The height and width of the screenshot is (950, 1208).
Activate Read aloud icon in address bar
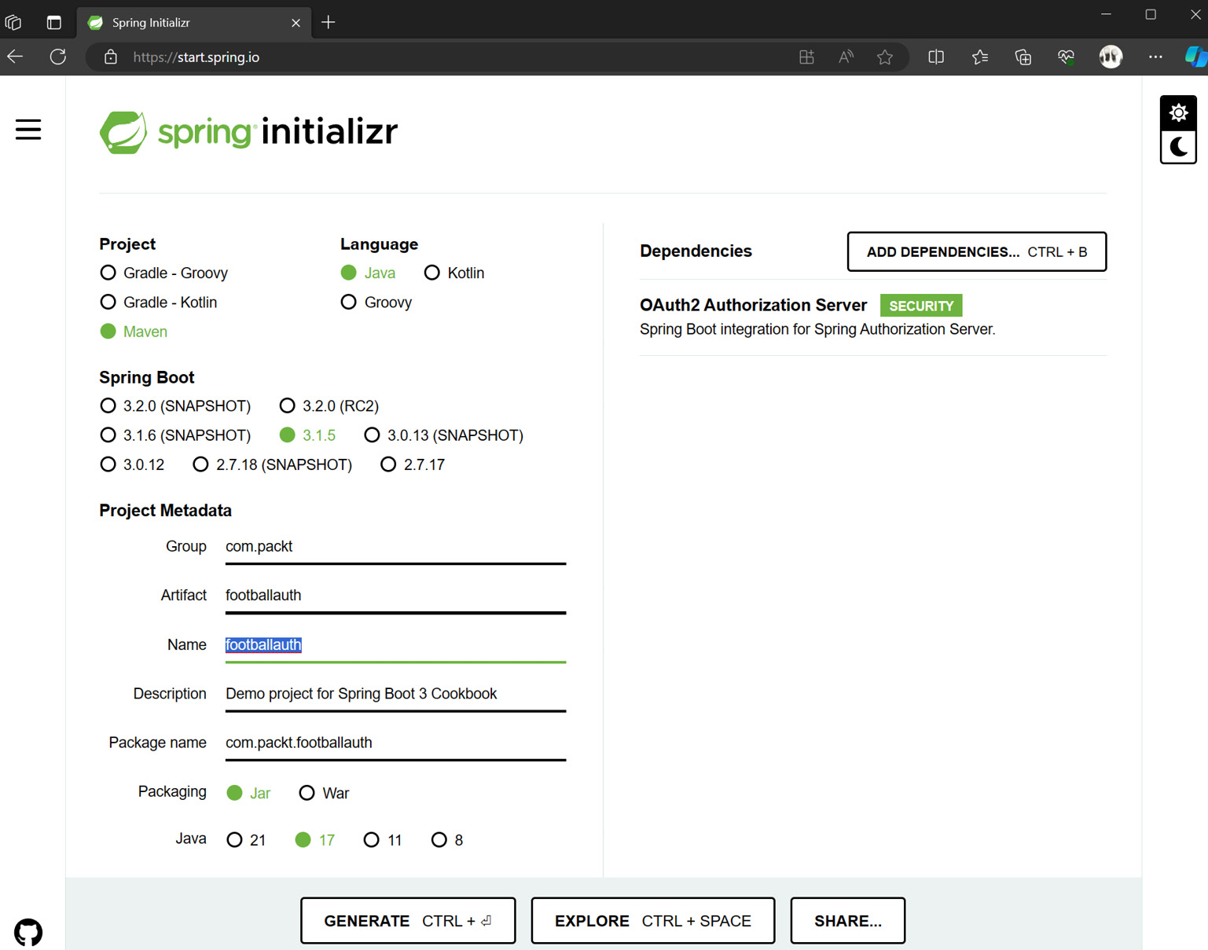tap(846, 57)
